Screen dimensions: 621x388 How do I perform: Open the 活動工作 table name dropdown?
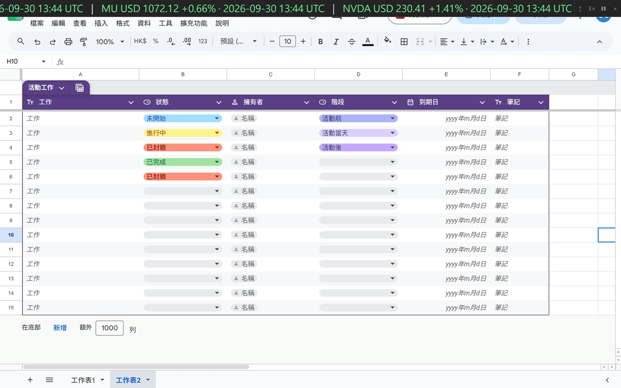62,88
